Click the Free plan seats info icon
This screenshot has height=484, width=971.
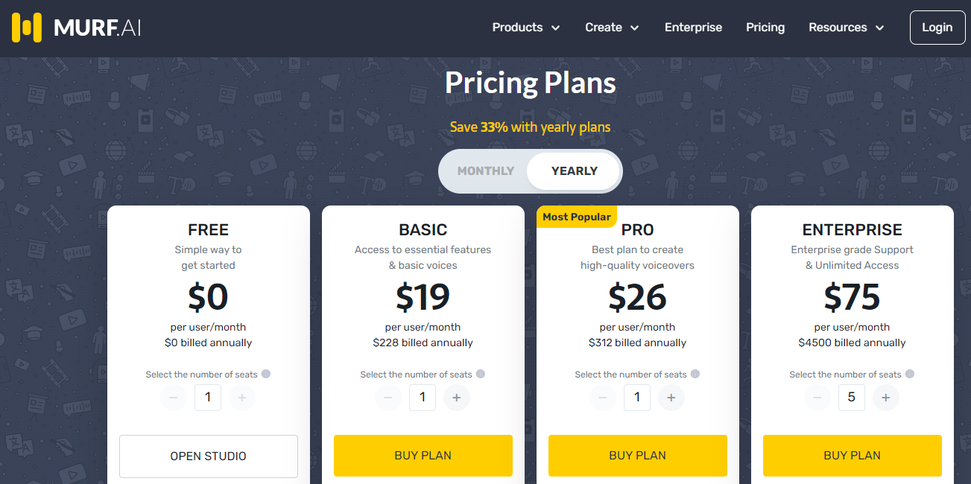pyautogui.click(x=266, y=374)
